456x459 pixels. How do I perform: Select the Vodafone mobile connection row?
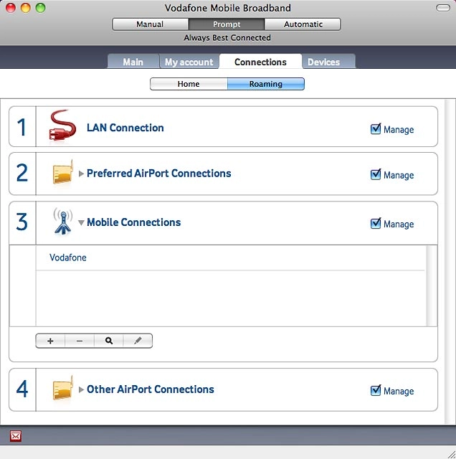pos(230,258)
